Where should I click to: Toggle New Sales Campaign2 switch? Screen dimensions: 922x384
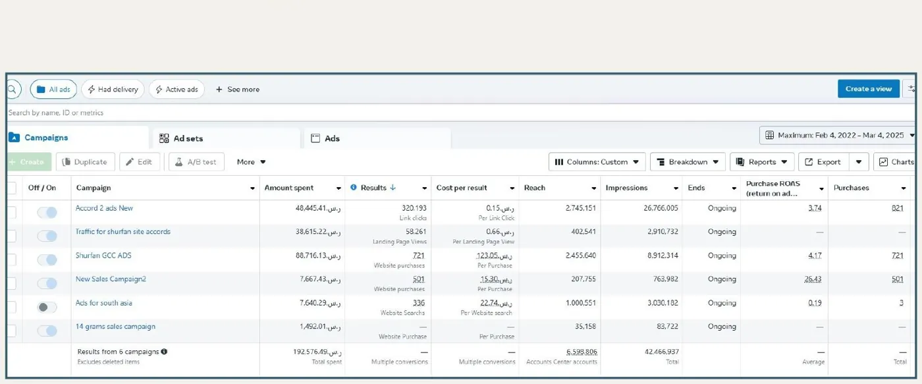pyautogui.click(x=47, y=284)
